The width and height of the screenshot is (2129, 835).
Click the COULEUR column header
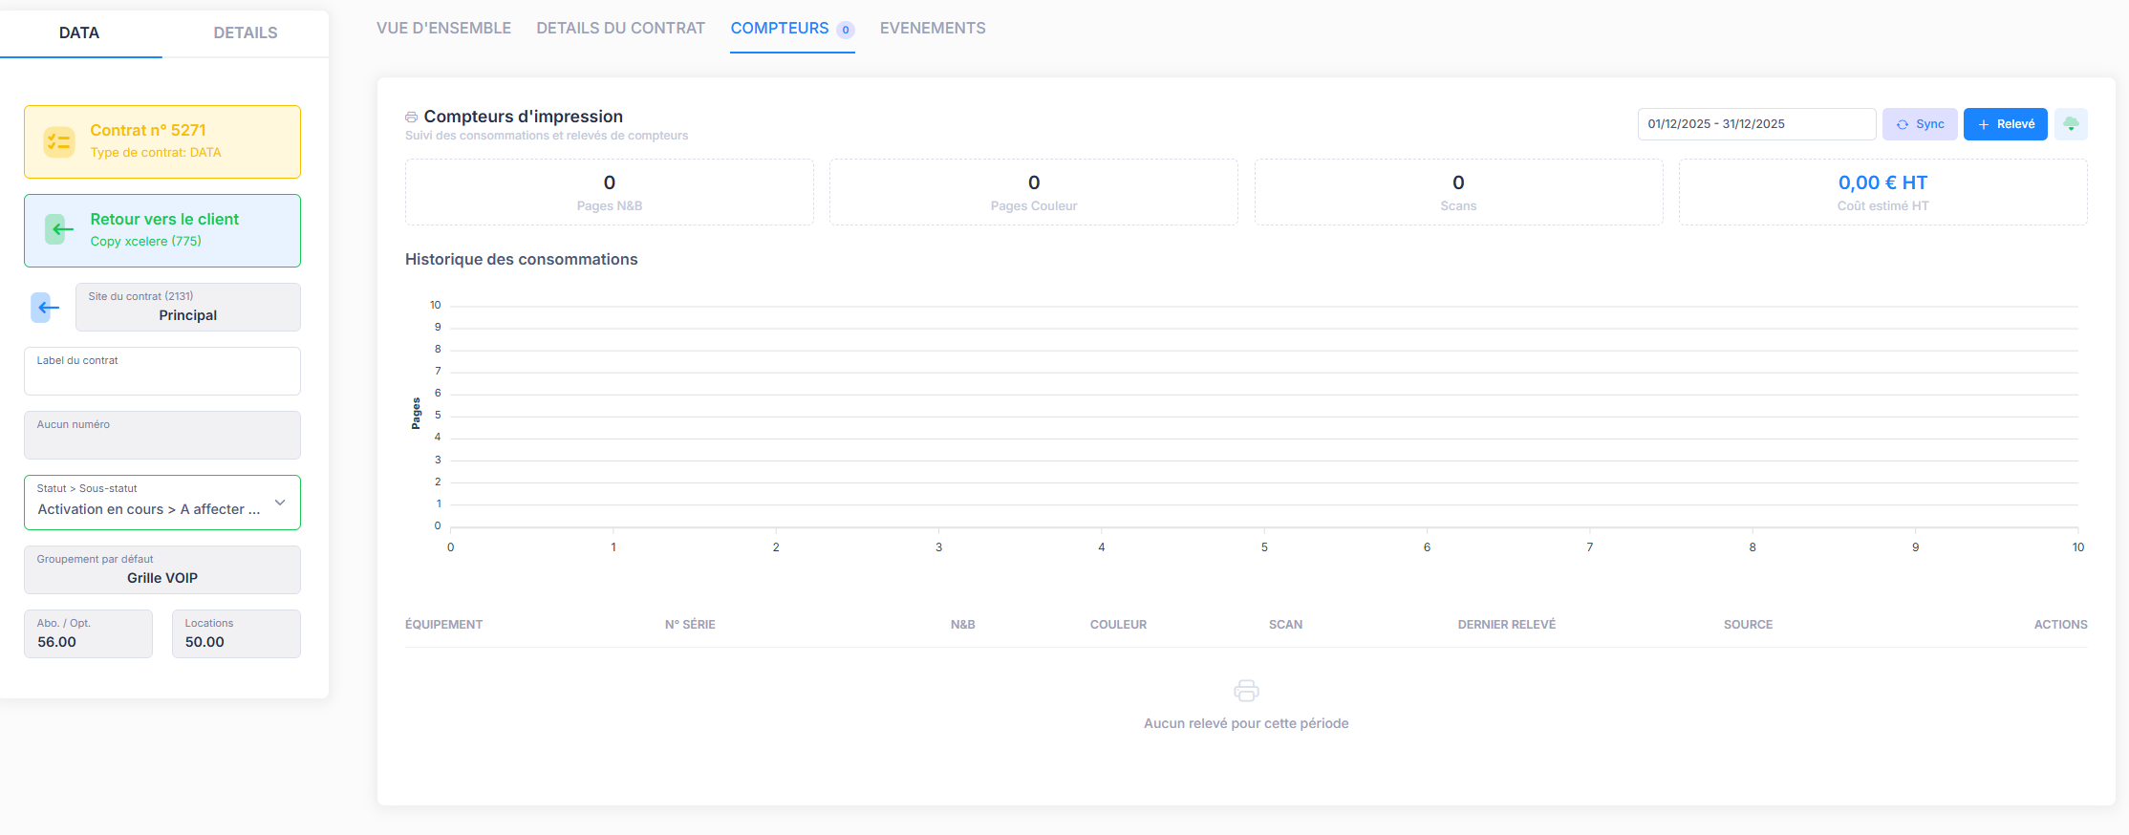pyautogui.click(x=1118, y=625)
